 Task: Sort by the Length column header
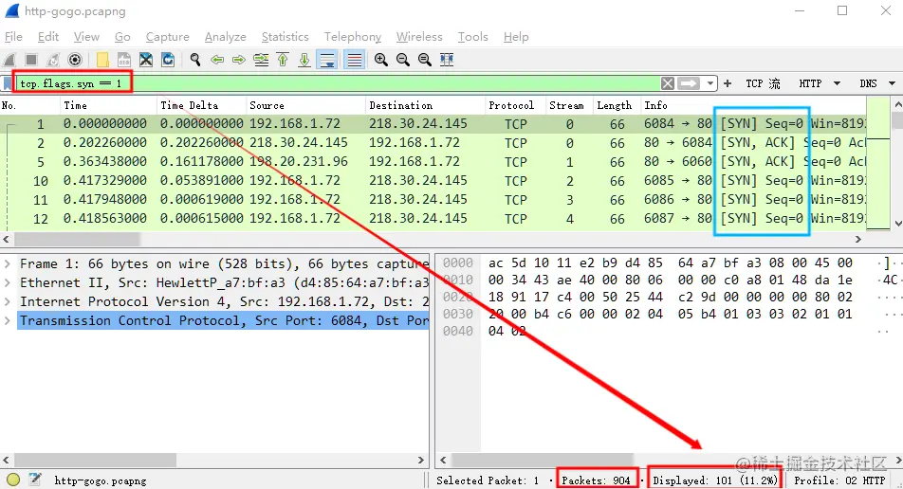click(x=617, y=106)
